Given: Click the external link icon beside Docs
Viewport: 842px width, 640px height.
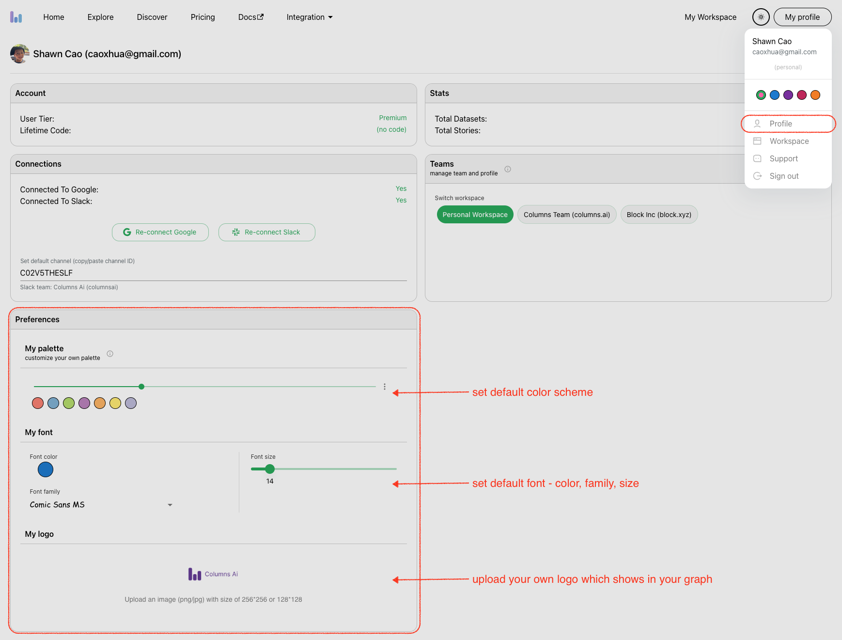Looking at the screenshot, I should pyautogui.click(x=261, y=16).
